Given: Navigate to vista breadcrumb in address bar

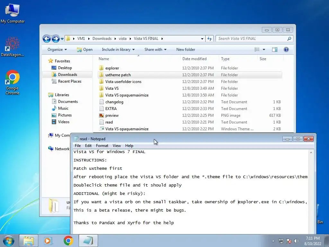Looking at the screenshot, I should (122, 39).
